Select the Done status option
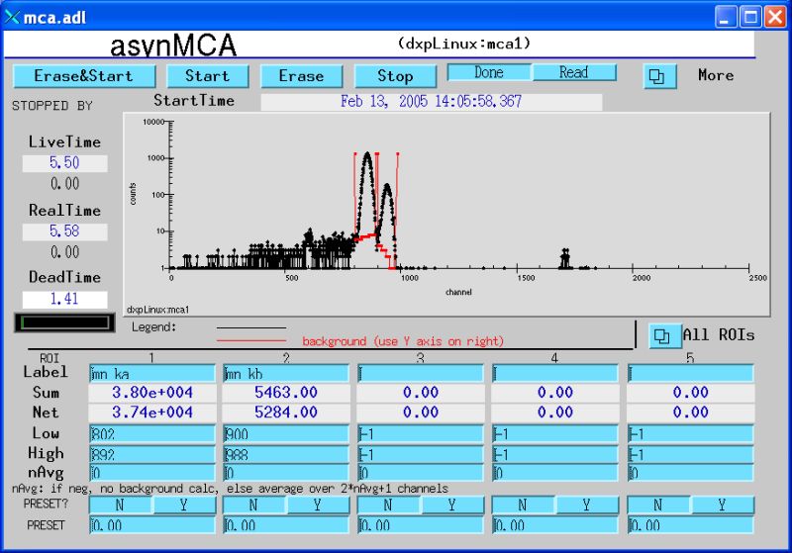792x553 pixels. (x=489, y=72)
